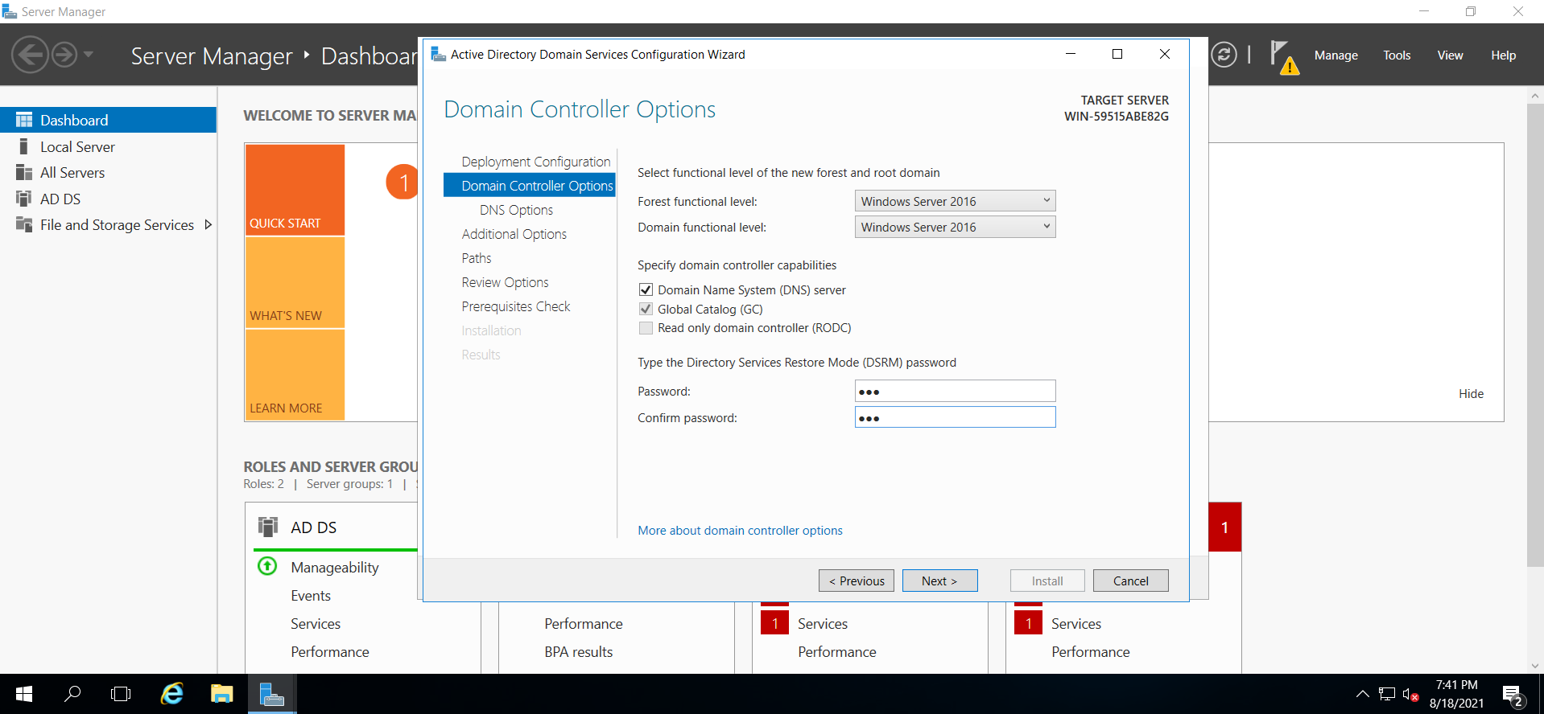The image size is (1544, 714).
Task: Click the All Servers icon in the sidebar
Action: click(x=24, y=172)
